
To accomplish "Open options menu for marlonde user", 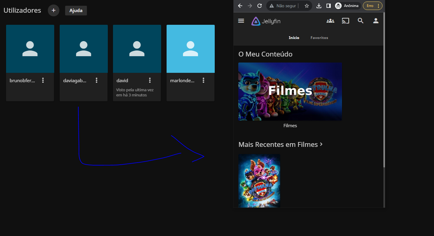I will [x=204, y=80].
